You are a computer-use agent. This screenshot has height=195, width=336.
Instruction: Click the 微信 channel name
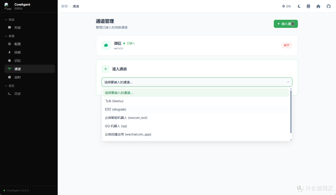click(x=118, y=43)
